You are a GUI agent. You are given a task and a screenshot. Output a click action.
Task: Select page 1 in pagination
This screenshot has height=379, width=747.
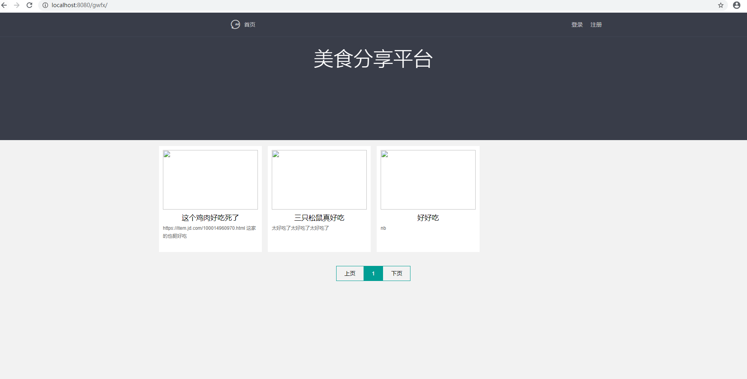373,273
